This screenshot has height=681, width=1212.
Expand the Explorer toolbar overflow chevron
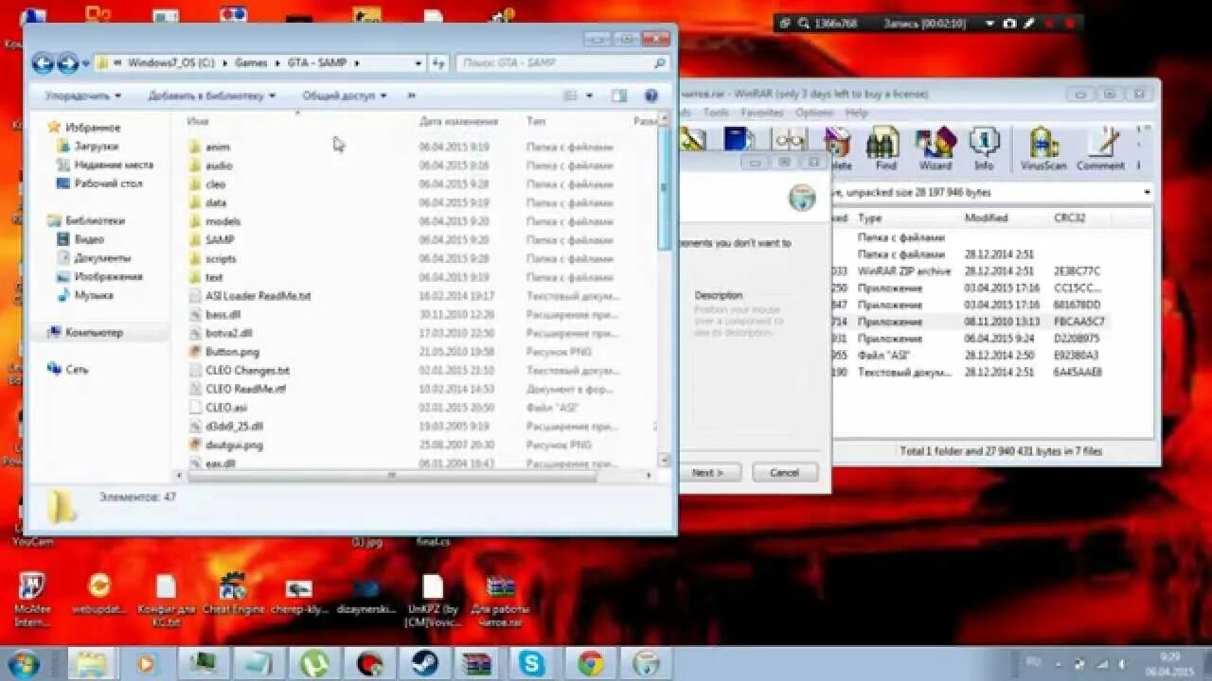(x=411, y=96)
